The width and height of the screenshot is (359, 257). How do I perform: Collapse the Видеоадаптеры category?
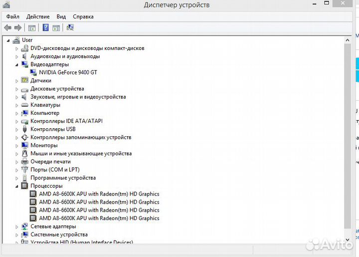tap(16, 64)
